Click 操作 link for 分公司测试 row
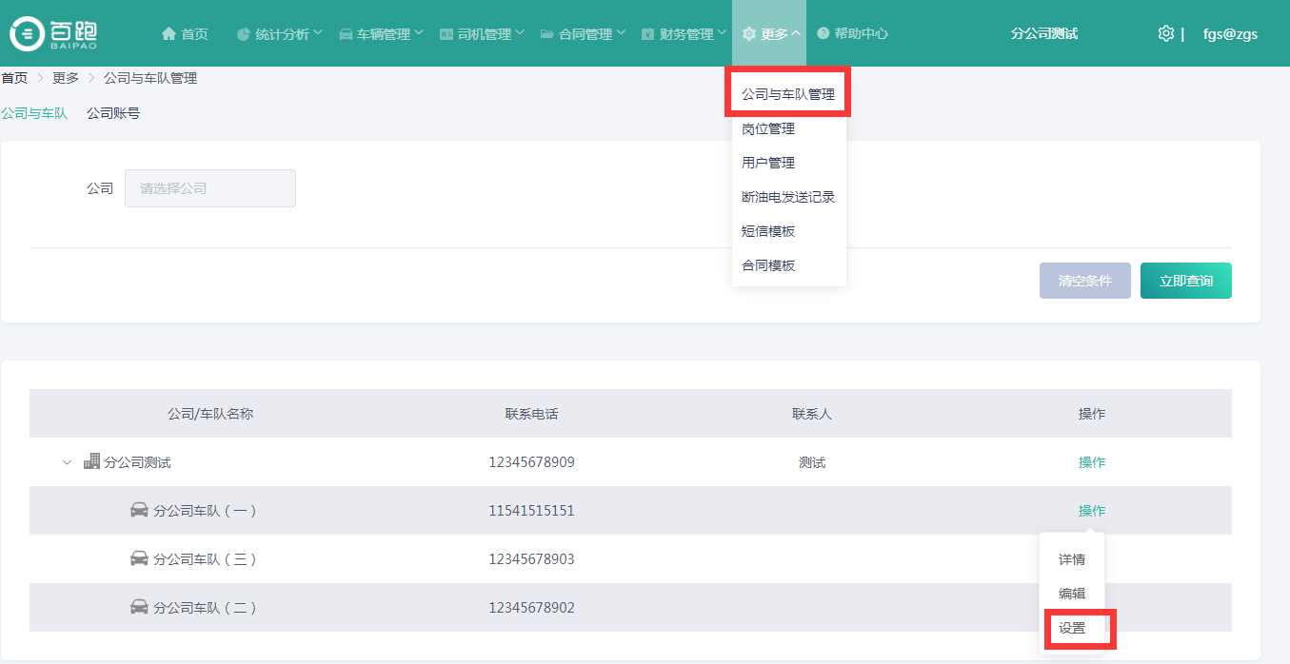This screenshot has width=1290, height=664. pos(1091,462)
